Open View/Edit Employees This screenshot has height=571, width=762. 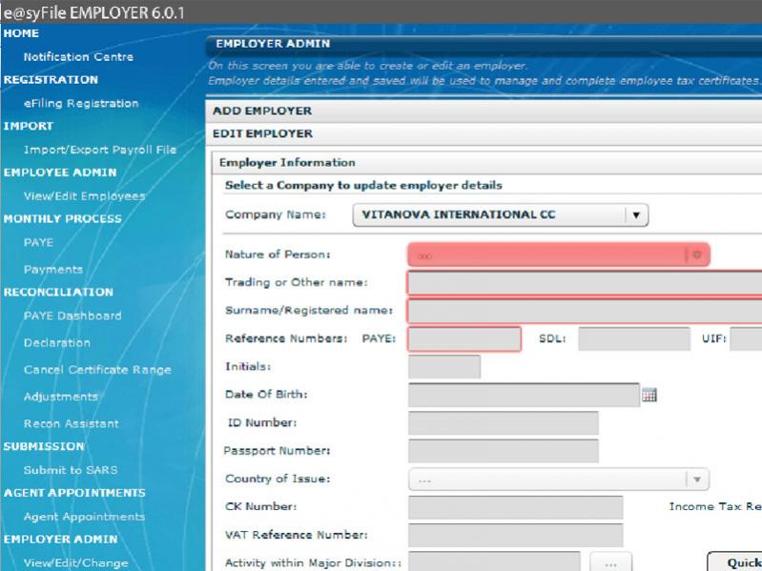(84, 196)
